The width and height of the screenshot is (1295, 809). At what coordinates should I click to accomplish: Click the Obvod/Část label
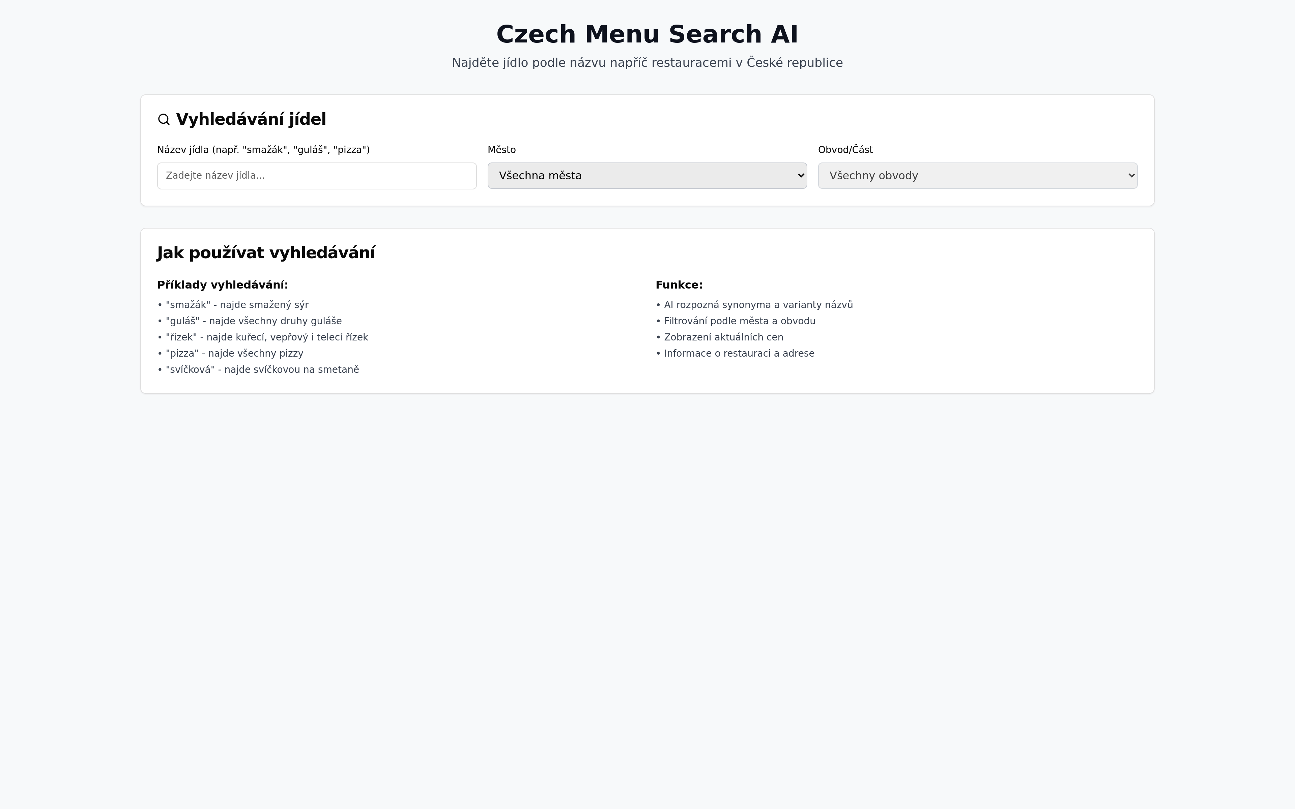[845, 150]
